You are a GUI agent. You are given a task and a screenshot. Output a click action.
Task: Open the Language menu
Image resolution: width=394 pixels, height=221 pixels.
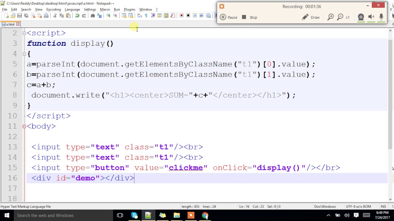(72, 10)
